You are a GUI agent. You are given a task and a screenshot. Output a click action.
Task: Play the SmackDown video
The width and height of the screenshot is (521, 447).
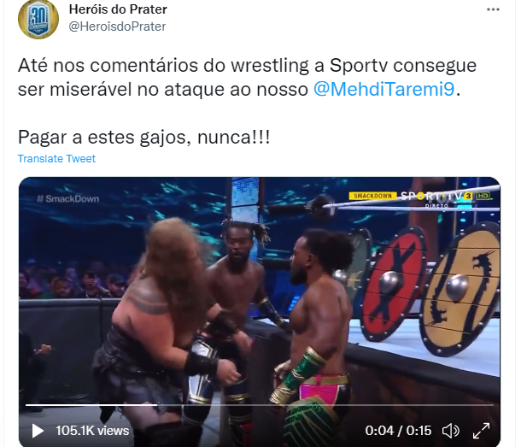pyautogui.click(x=38, y=431)
